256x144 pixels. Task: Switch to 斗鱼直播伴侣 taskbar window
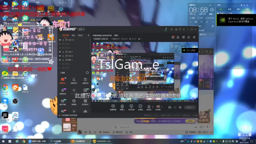point(80,141)
